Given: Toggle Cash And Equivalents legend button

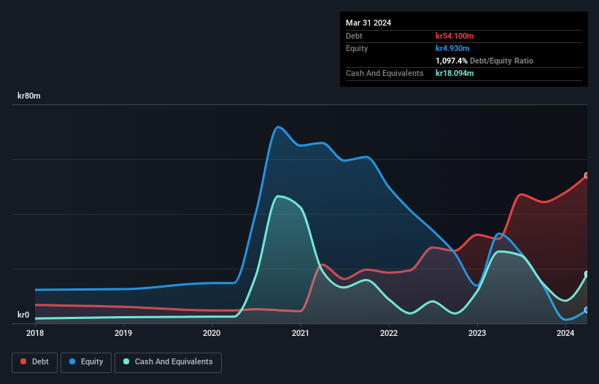Looking at the screenshot, I should coord(168,362).
